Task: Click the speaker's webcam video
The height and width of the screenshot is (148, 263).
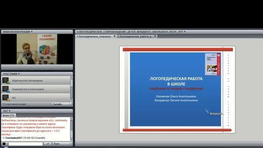Action: click(37, 49)
